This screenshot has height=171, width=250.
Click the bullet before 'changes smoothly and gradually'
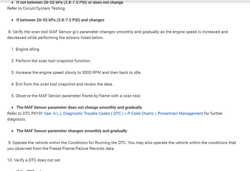[x=12, y=131]
